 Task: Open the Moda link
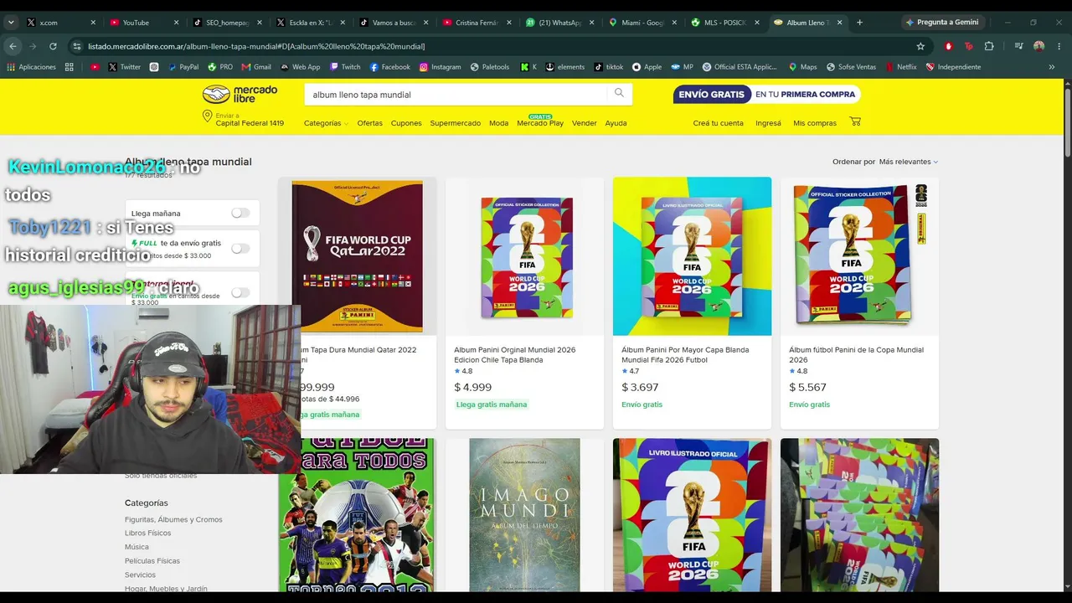pos(498,123)
